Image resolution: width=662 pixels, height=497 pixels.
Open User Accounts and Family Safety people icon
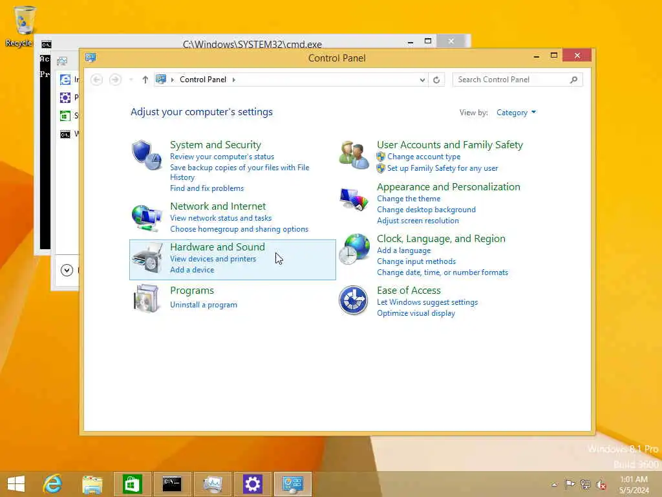354,155
